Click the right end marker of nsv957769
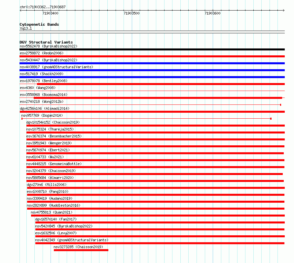The image size is (294, 263). coord(271,119)
